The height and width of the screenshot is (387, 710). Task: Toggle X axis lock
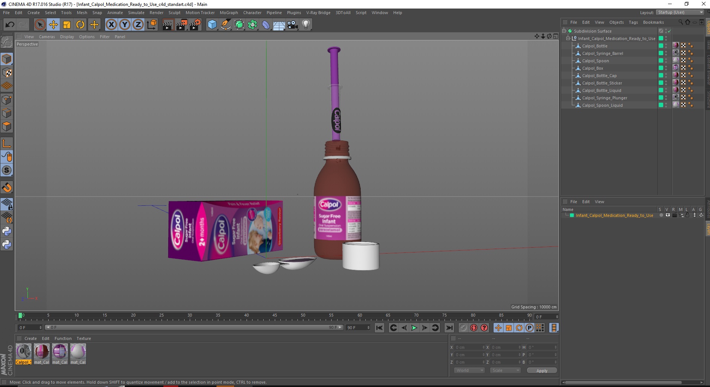click(111, 25)
